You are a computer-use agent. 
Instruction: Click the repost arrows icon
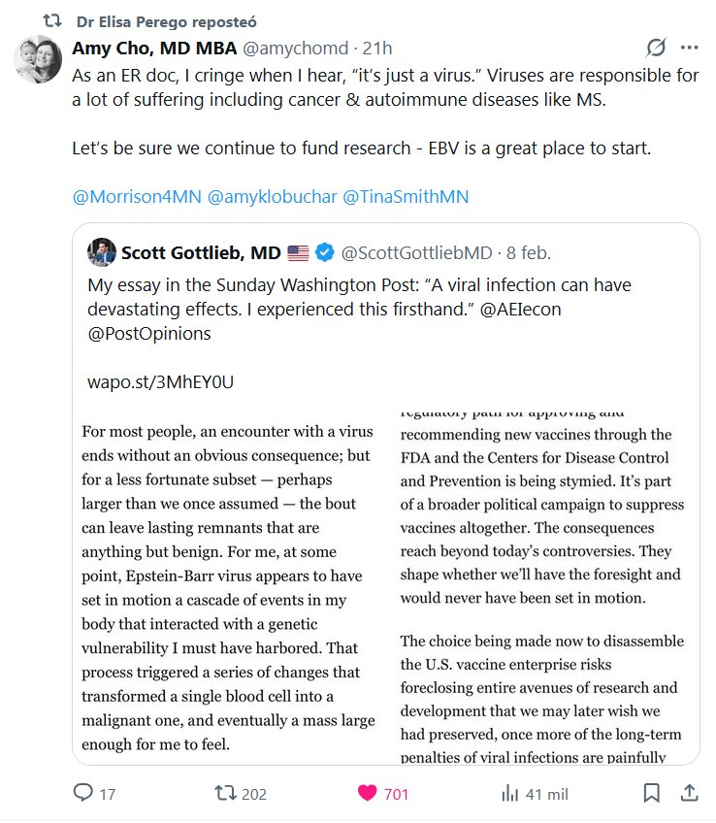(224, 794)
